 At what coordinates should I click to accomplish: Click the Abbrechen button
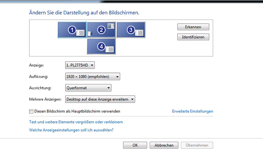point(164,145)
